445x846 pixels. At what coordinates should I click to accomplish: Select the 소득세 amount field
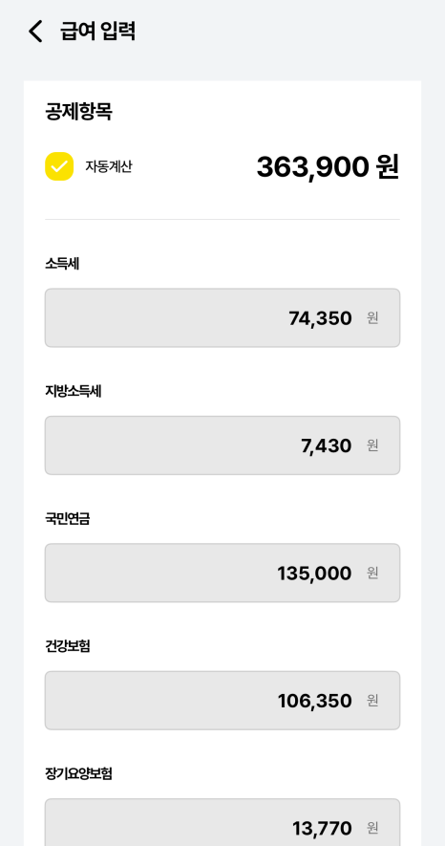click(222, 317)
